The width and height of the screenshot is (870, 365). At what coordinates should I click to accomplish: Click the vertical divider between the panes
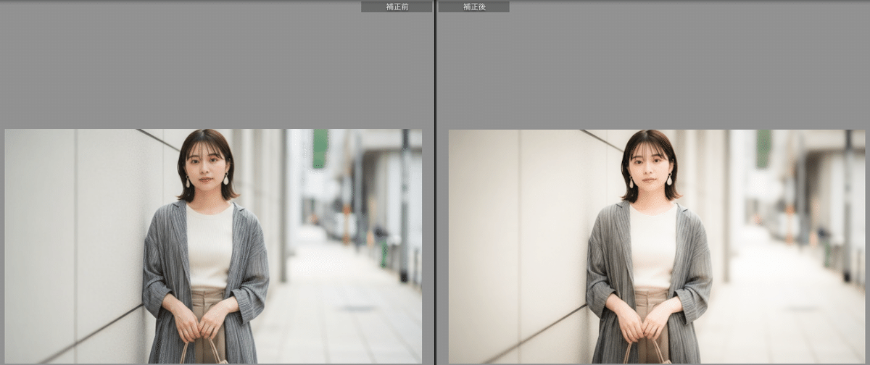[x=435, y=181]
